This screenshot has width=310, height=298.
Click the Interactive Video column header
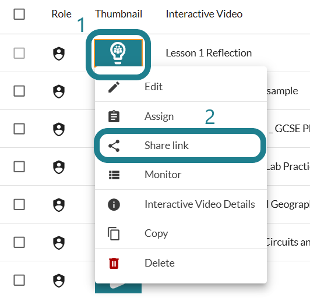[204, 14]
